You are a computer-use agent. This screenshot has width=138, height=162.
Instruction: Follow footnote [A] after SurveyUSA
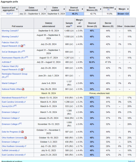(x=15, y=106)
